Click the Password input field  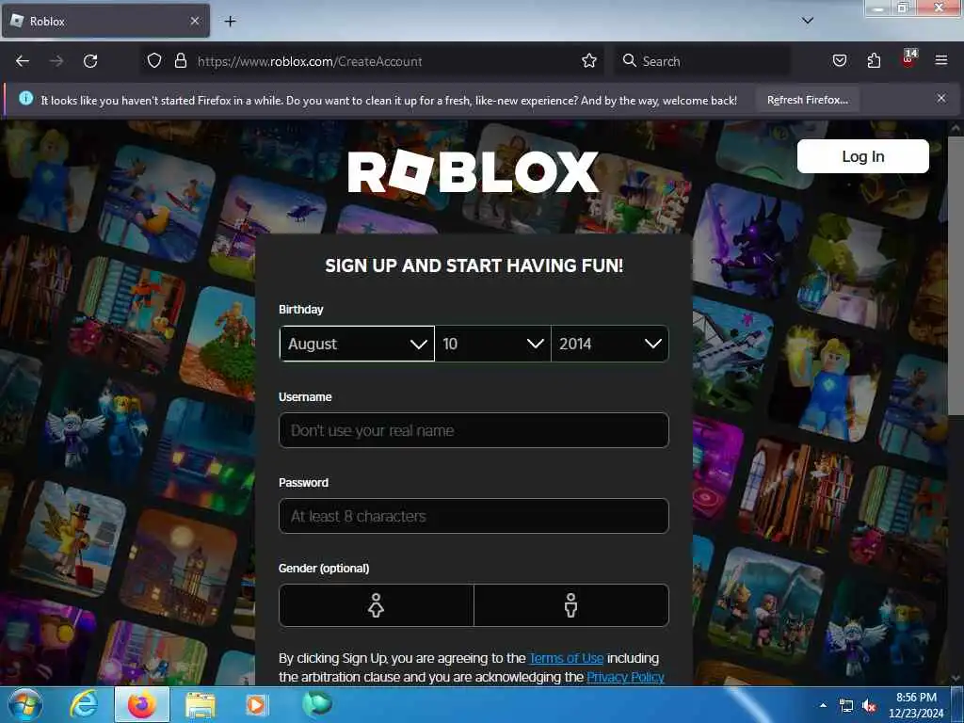point(474,516)
